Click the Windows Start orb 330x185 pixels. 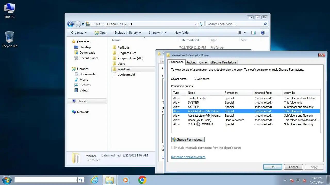click(x=6, y=180)
